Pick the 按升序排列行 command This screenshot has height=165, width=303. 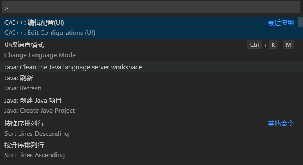(24, 145)
